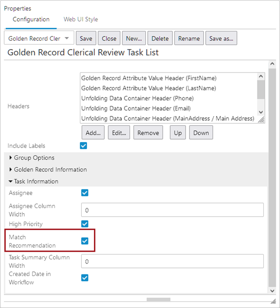Move selected header Up
Viewport: 280px width, 308px height.
[x=178, y=132]
